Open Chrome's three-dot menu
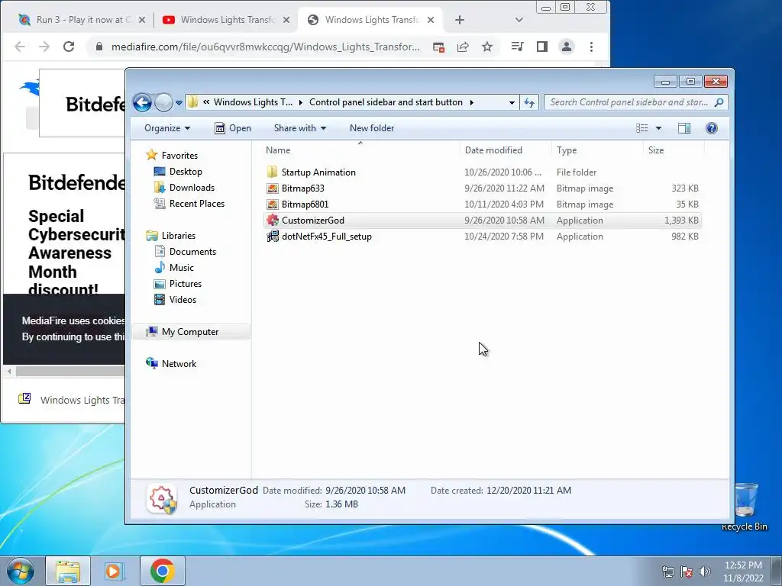Viewport: 782px width, 586px height. pyautogui.click(x=592, y=47)
